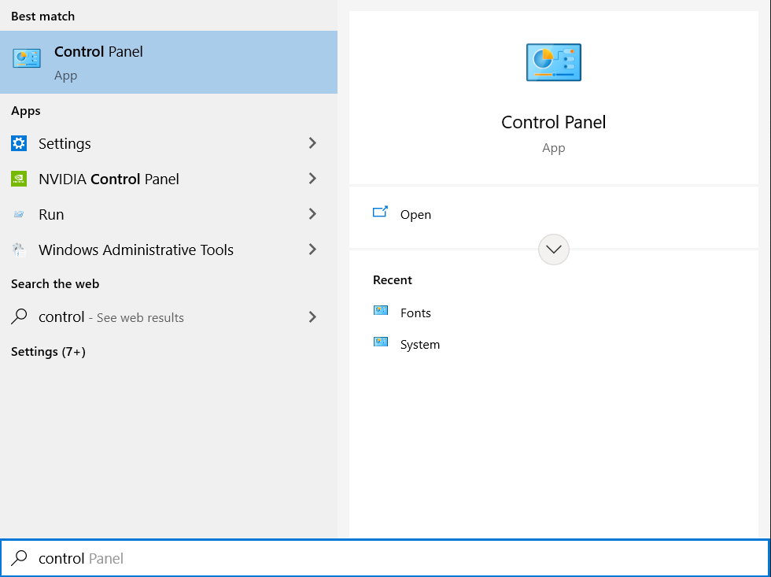Expand the Settings app chevron
The image size is (771, 577).
pyautogui.click(x=312, y=143)
